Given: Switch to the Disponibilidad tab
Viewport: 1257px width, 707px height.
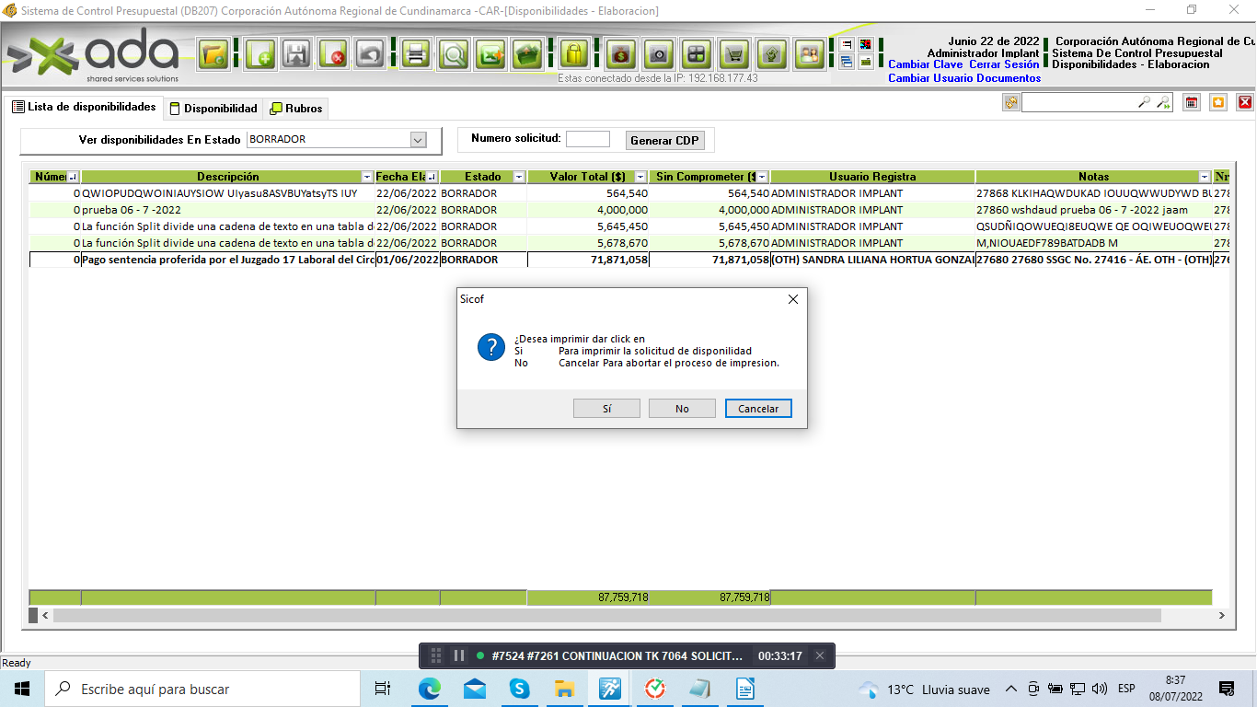Looking at the screenshot, I should 213,109.
